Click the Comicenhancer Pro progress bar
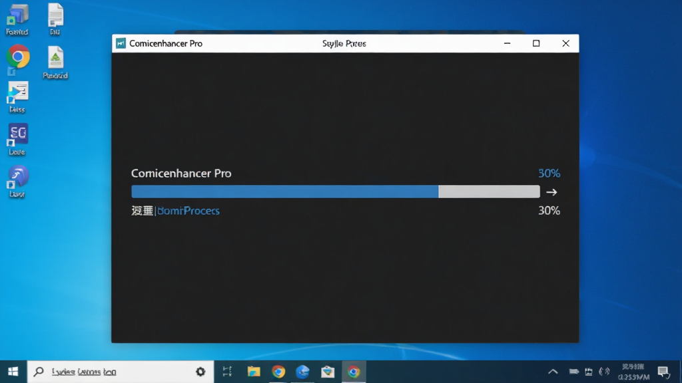Viewport: 682px width, 383px height. [336, 191]
